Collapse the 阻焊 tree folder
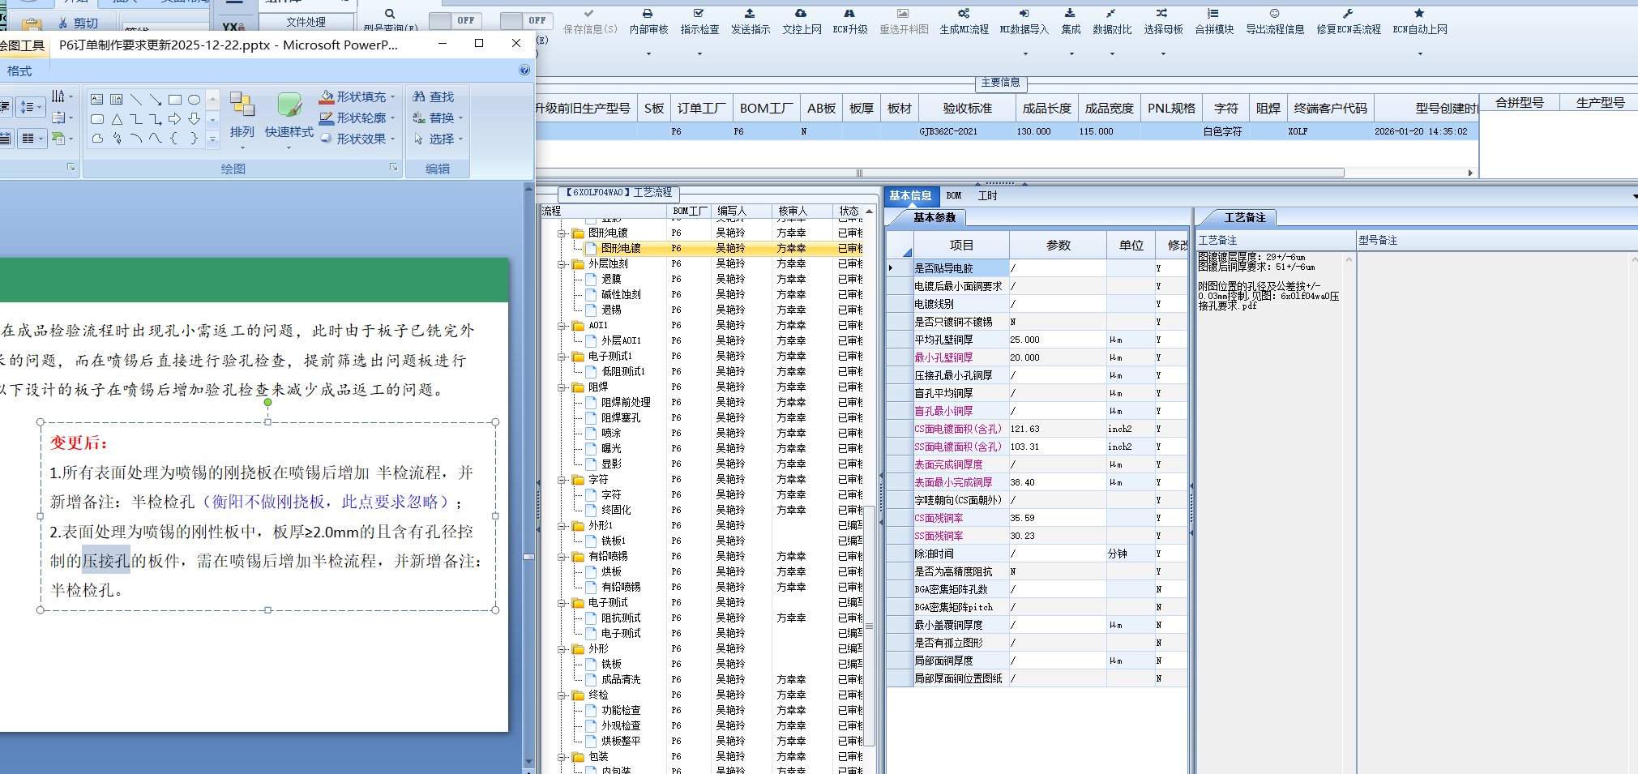The height and width of the screenshot is (774, 1638). 562,387
